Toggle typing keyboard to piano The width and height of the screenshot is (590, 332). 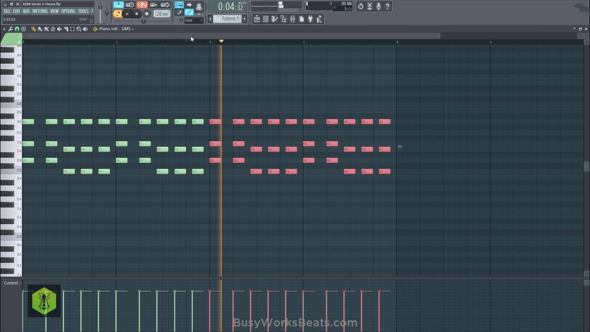[179, 5]
